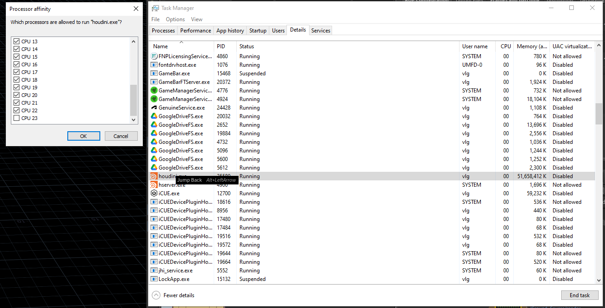Open the View menu
Image resolution: width=605 pixels, height=308 pixels.
click(197, 19)
